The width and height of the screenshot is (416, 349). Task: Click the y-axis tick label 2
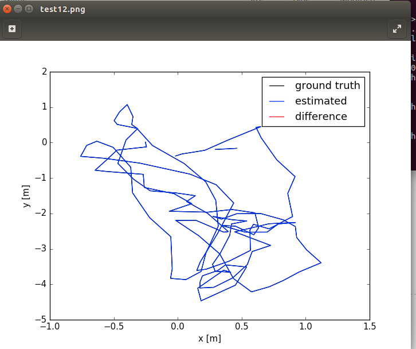pyautogui.click(x=44, y=72)
